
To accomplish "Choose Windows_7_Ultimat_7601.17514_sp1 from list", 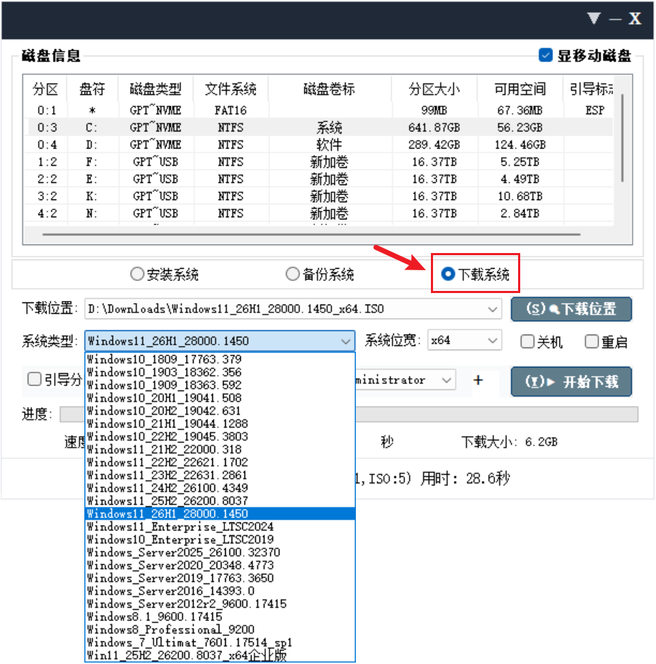I will 220,643.
